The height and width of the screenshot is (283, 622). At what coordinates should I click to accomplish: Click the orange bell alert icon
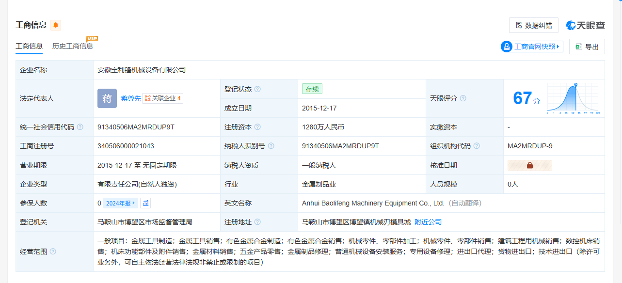pyautogui.click(x=56, y=25)
